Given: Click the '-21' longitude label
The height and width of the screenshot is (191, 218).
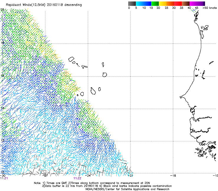Looking at the screenshot, I should pos(130,175).
